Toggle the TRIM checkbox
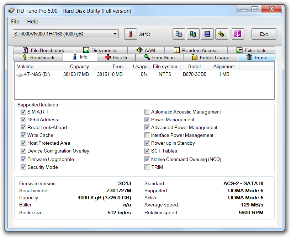This screenshot has height=238, width=291. pyautogui.click(x=147, y=167)
